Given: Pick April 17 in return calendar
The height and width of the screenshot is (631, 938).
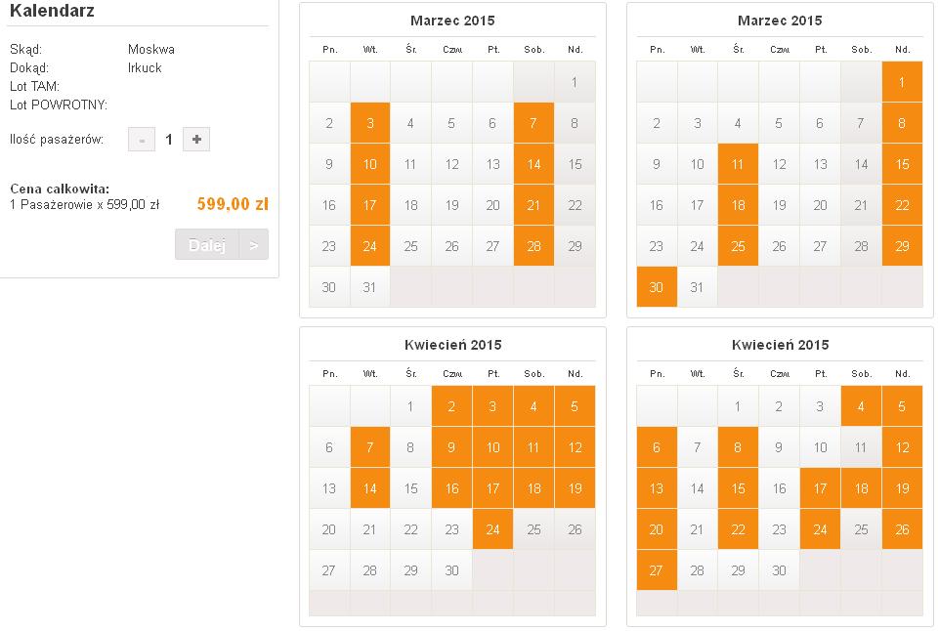Looking at the screenshot, I should pyautogui.click(x=820, y=488).
